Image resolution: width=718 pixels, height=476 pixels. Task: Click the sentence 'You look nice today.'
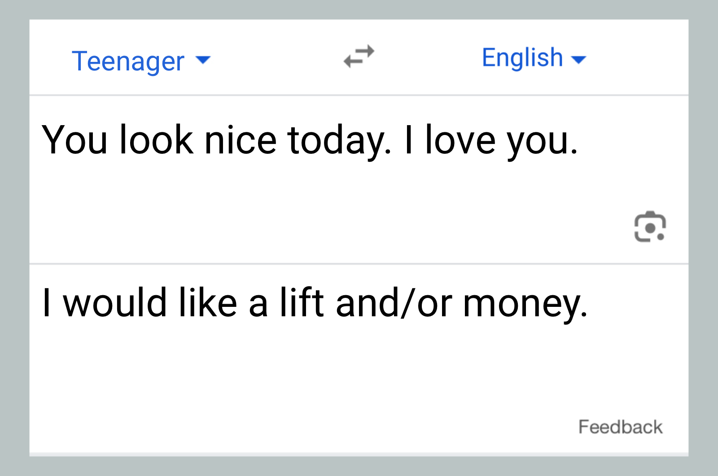pyautogui.click(x=216, y=140)
